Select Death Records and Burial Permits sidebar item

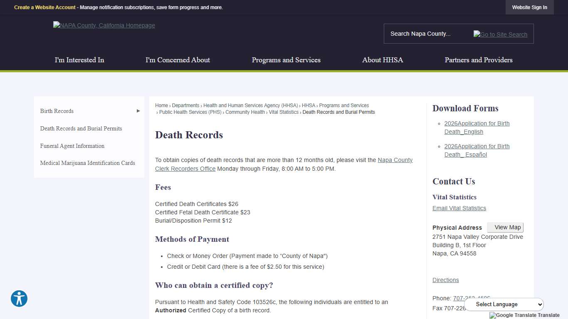point(81,128)
